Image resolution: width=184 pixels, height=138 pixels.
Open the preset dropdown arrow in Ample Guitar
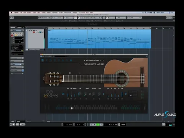(x=103, y=60)
